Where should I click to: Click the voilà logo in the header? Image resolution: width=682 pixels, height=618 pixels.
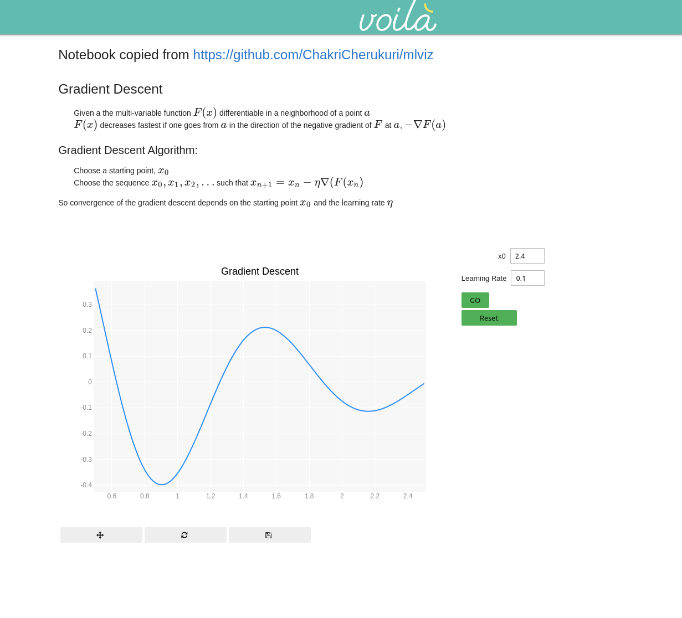[397, 16]
